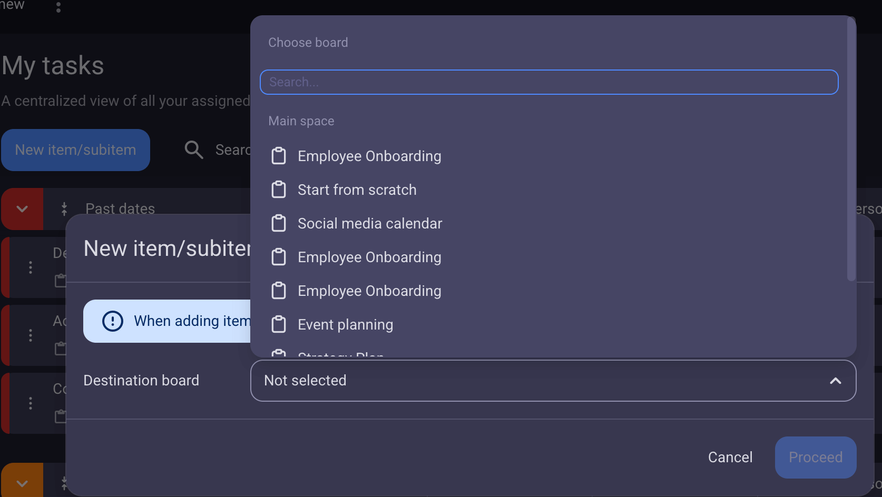Click the board icon of the first Employee Onboarding
Image resolution: width=882 pixels, height=497 pixels.
[279, 156]
